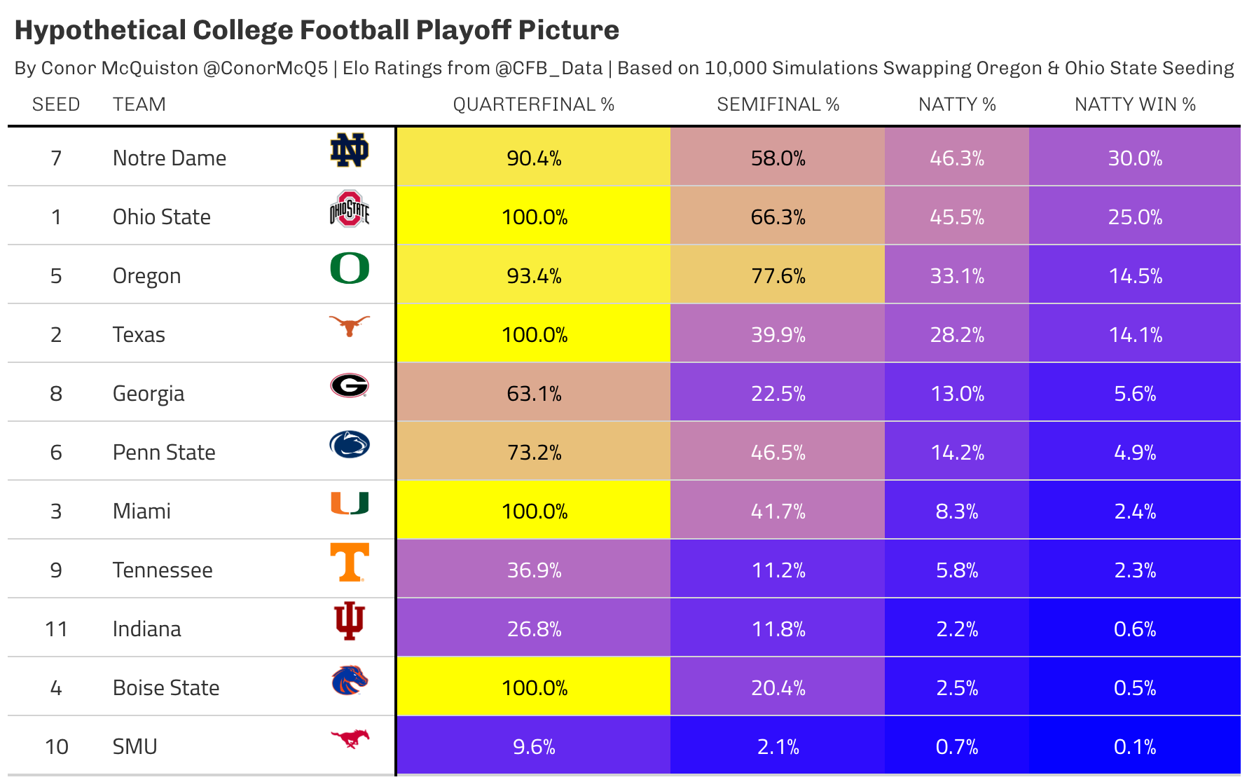1247x782 pixels.
Task: Click the Georgia G logo
Action: 349,385
